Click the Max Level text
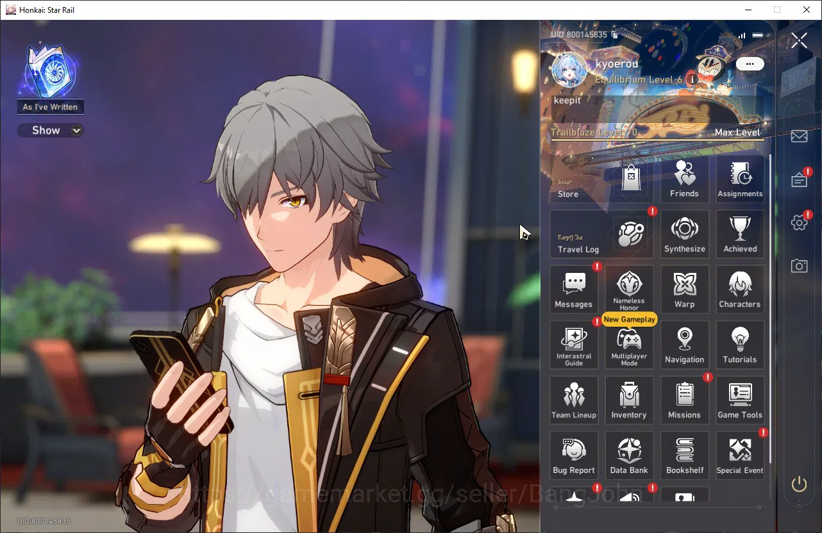 pyautogui.click(x=737, y=133)
